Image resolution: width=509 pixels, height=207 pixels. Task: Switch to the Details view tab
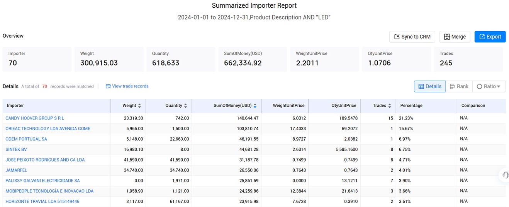(430, 86)
